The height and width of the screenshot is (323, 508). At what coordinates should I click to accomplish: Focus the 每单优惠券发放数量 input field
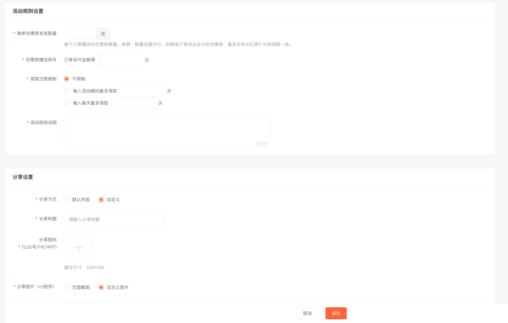click(80, 34)
